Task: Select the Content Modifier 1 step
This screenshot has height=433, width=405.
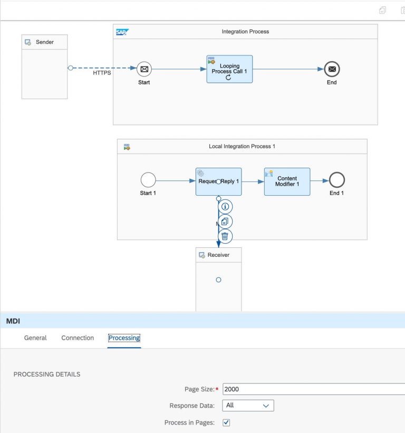Action: (287, 181)
